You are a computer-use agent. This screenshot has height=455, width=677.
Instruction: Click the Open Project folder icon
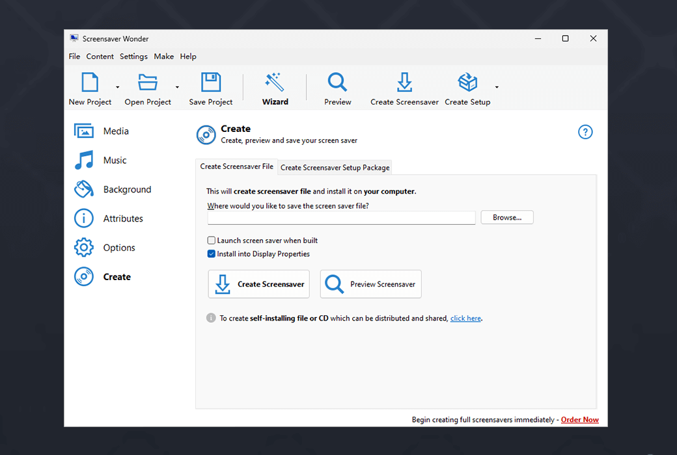148,82
